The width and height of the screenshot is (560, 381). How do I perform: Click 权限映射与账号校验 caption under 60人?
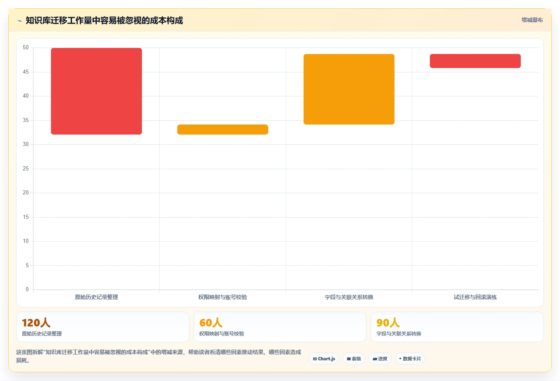pos(222,334)
